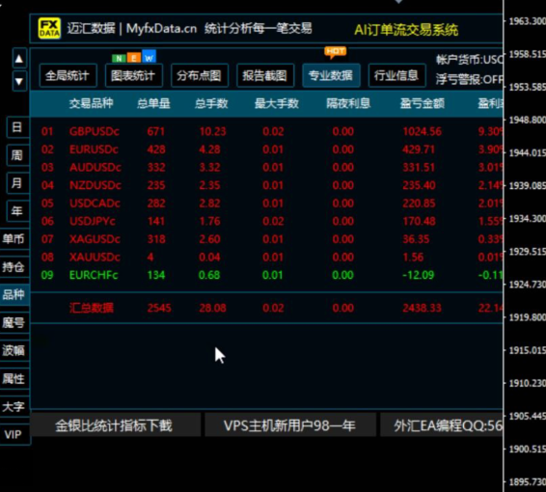
Task: Click the down arrow button
Action: point(19,81)
